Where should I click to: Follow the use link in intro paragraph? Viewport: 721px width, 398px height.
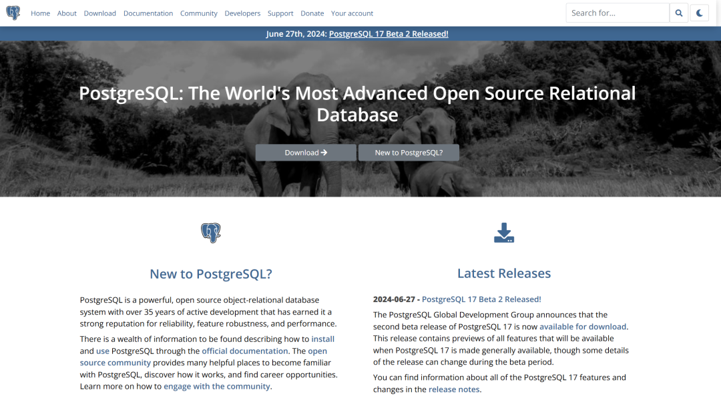click(x=103, y=351)
